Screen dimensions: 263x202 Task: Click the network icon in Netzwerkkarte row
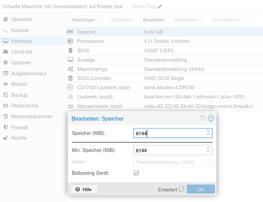(70, 106)
